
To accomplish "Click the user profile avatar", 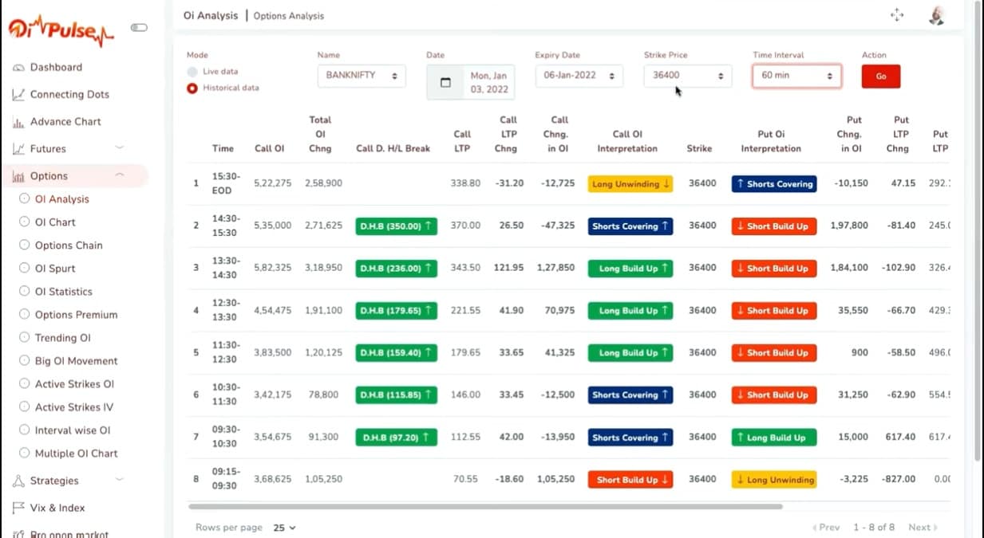I will click(935, 14).
